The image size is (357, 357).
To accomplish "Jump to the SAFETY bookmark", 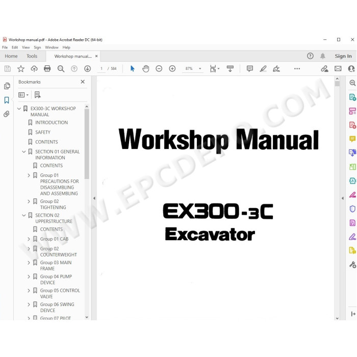I will point(43,132).
